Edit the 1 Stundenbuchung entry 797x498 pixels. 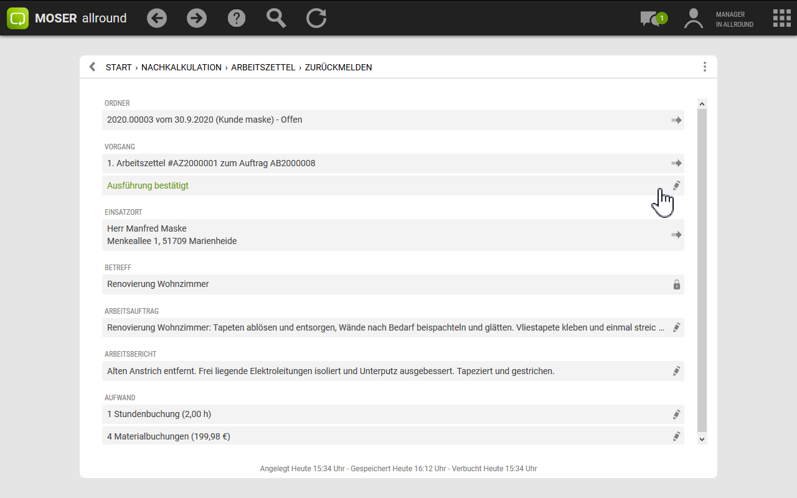tap(676, 415)
